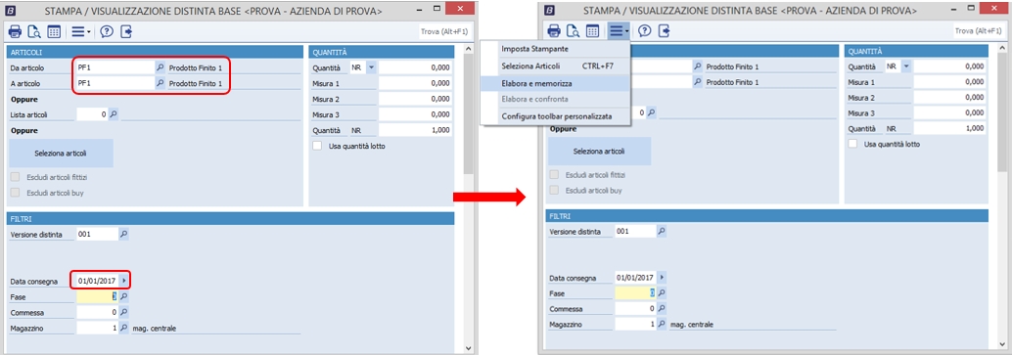The image size is (1012, 355).
Task: Click Elabora e confronta menu entry
Action: tap(555, 100)
